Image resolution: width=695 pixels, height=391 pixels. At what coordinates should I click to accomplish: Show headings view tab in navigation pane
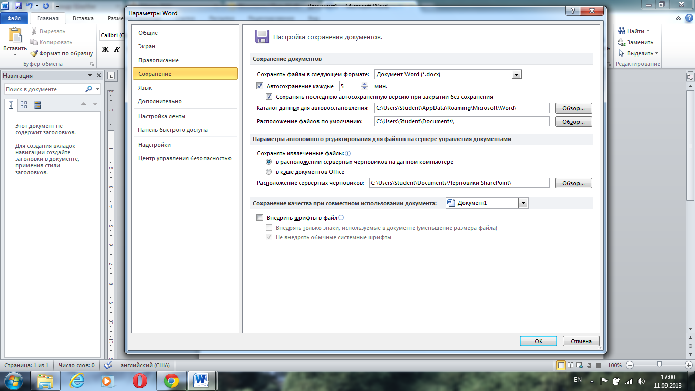[11, 105]
